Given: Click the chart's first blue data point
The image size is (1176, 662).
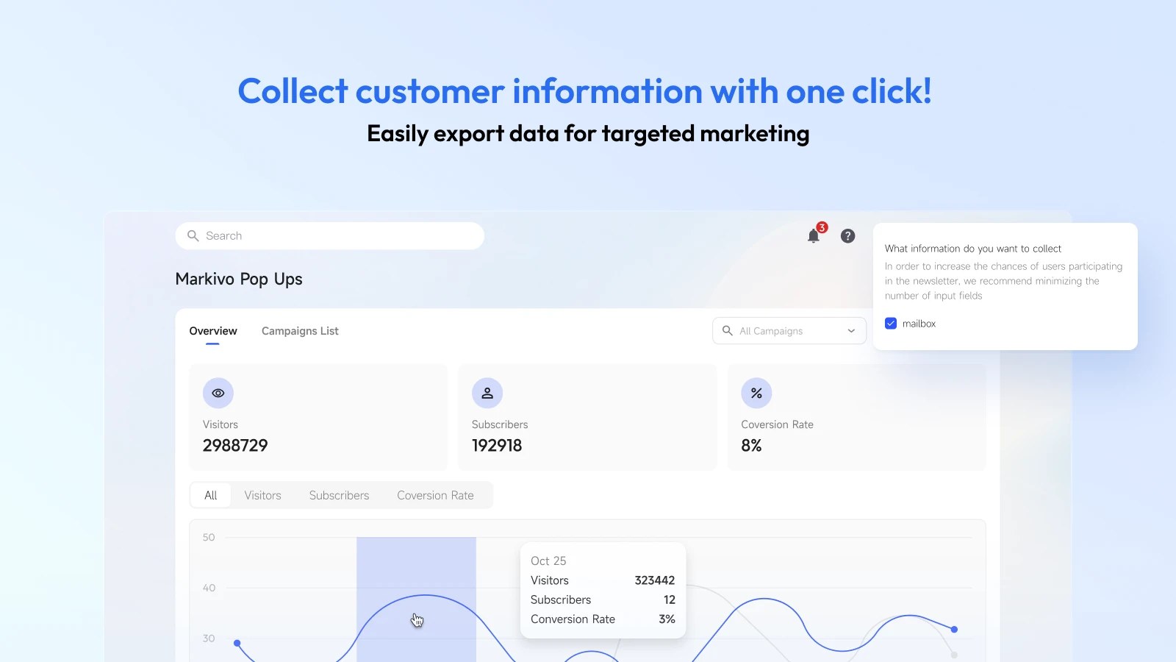Looking at the screenshot, I should 237,643.
